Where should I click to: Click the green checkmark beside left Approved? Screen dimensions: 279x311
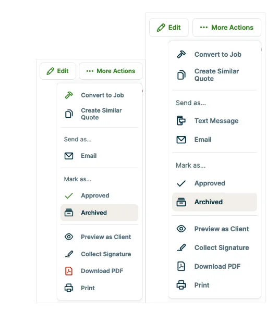click(69, 196)
